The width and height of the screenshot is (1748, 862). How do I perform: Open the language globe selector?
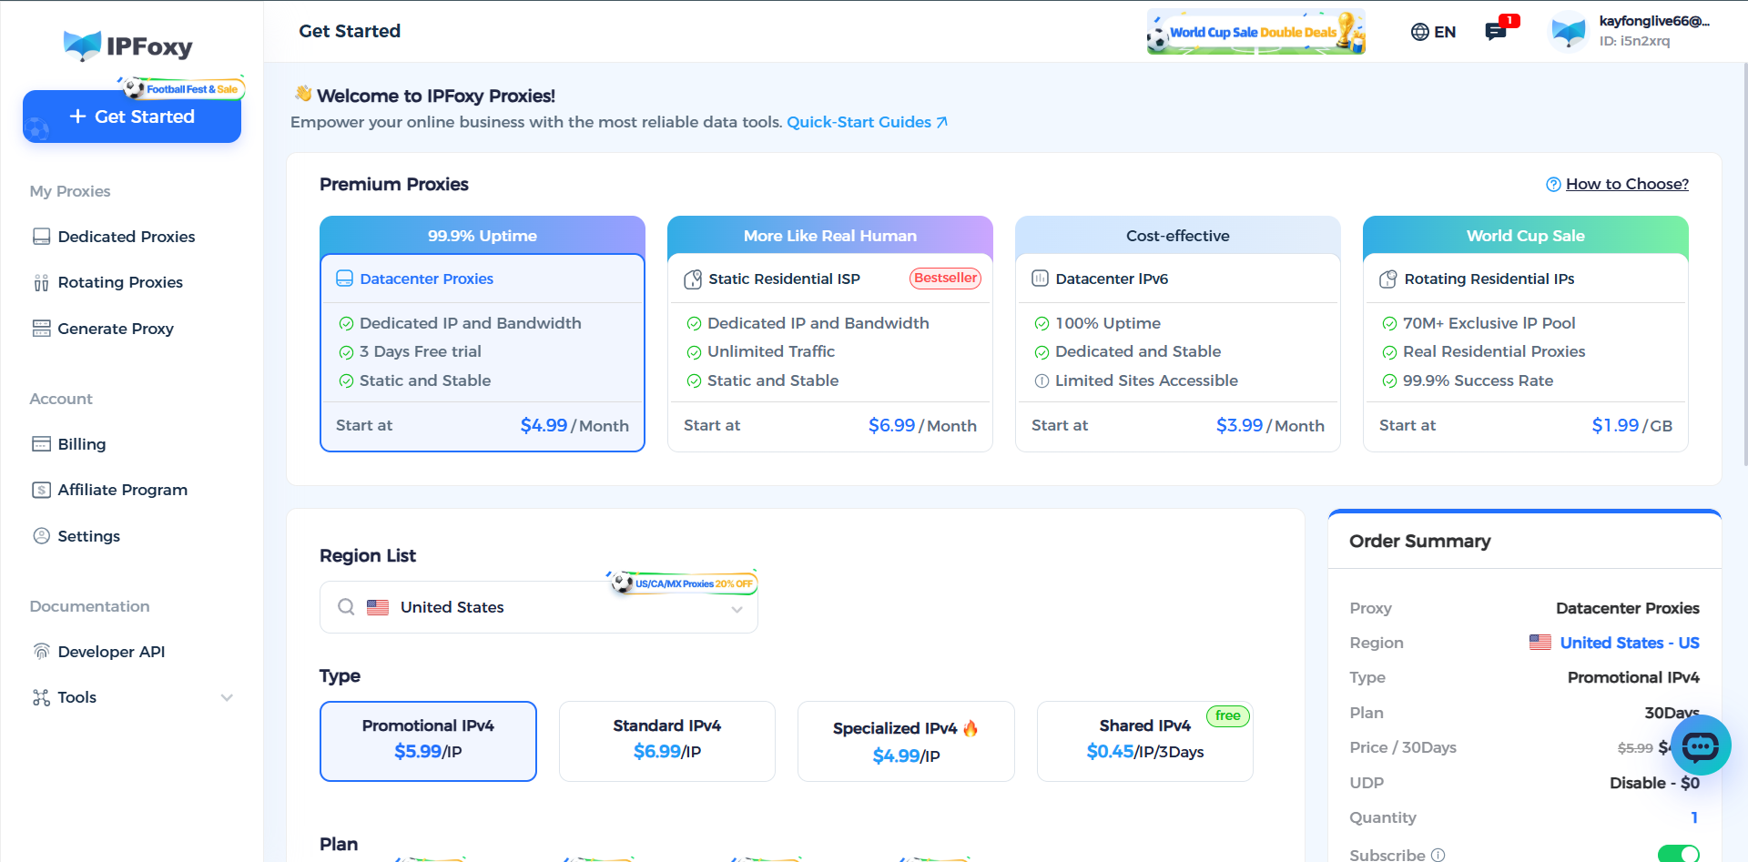[x=1419, y=32]
